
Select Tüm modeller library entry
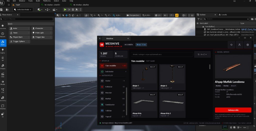click(113, 66)
